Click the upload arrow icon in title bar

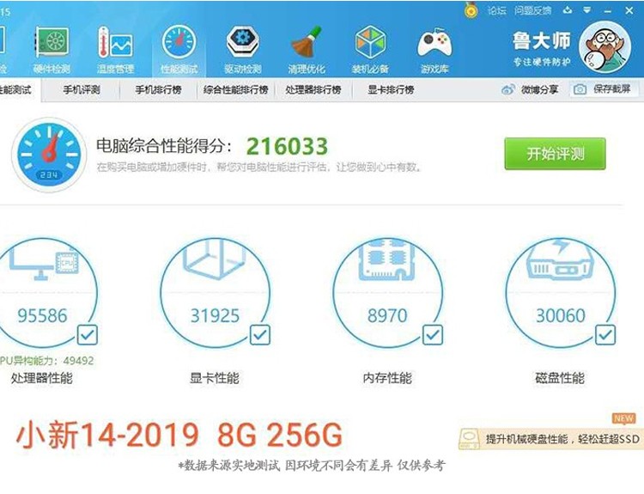coord(568,10)
